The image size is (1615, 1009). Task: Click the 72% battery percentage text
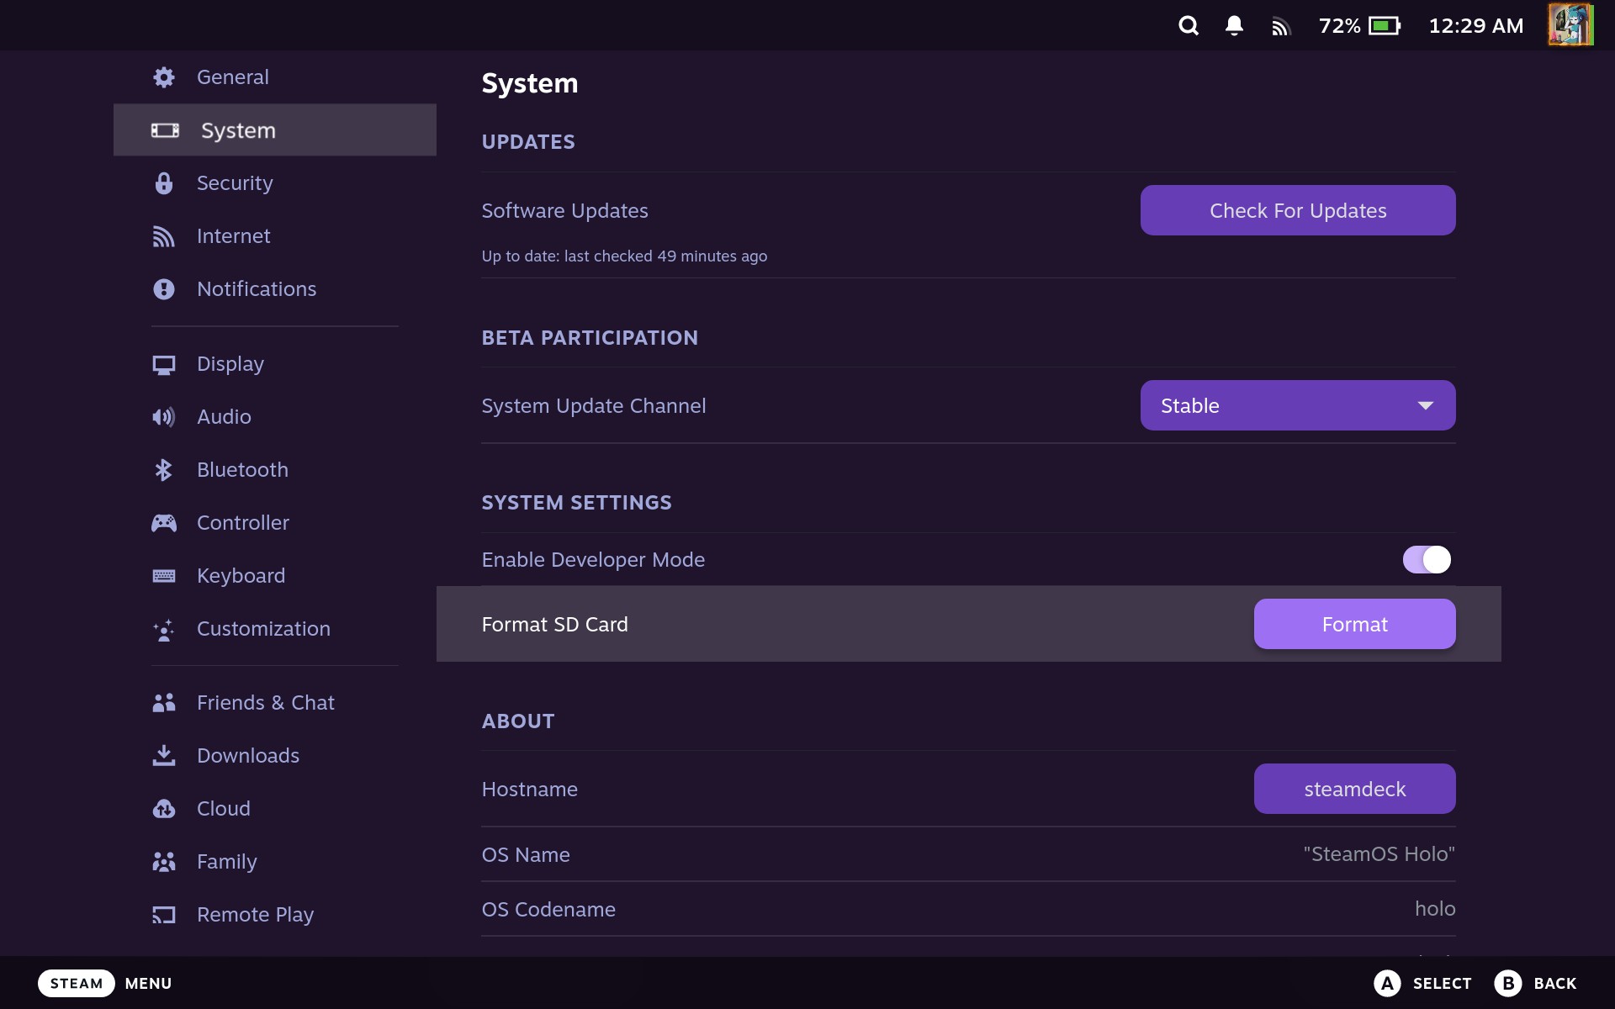tap(1339, 26)
